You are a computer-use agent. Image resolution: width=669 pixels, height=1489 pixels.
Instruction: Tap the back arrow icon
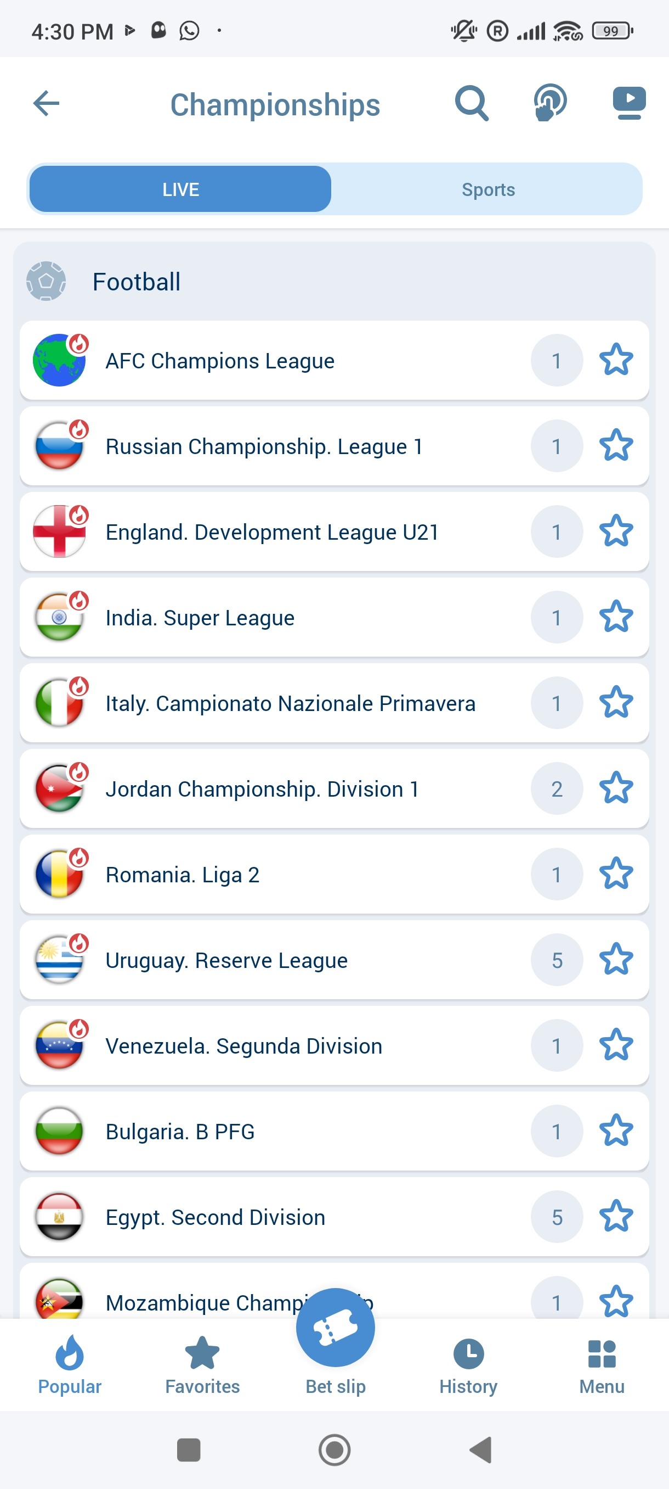coord(46,104)
